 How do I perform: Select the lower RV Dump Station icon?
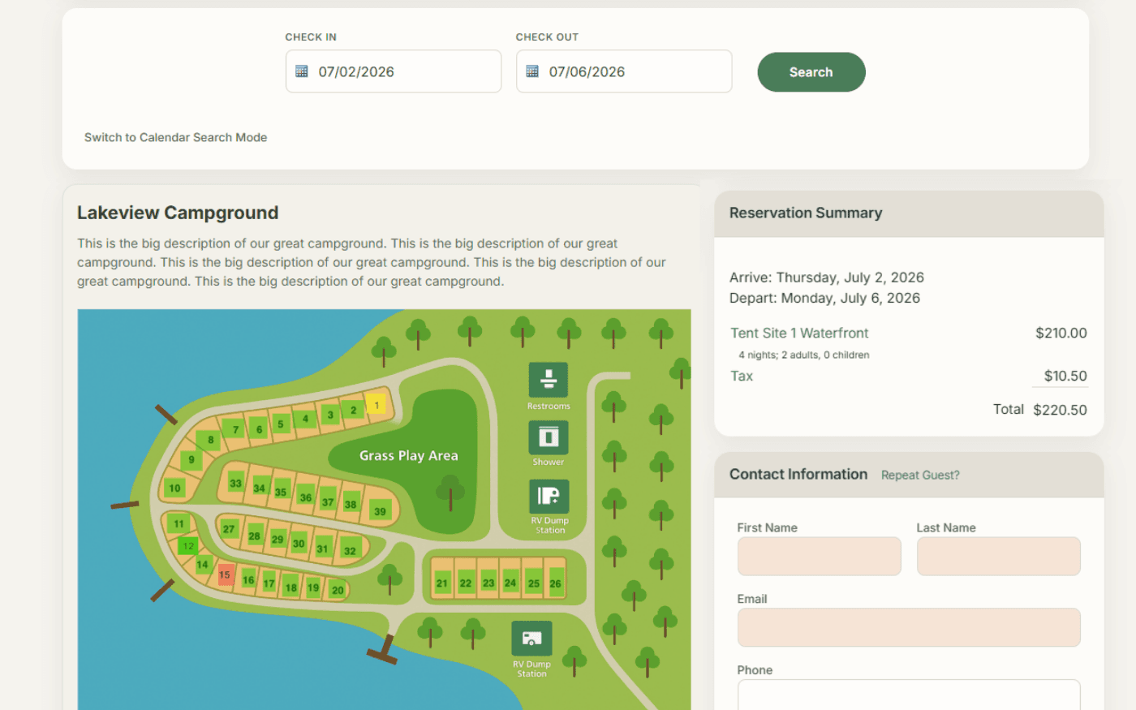coord(531,639)
